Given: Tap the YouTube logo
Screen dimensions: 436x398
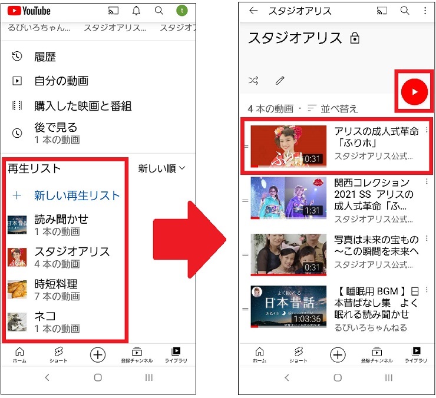Looking at the screenshot, I should [x=29, y=11].
